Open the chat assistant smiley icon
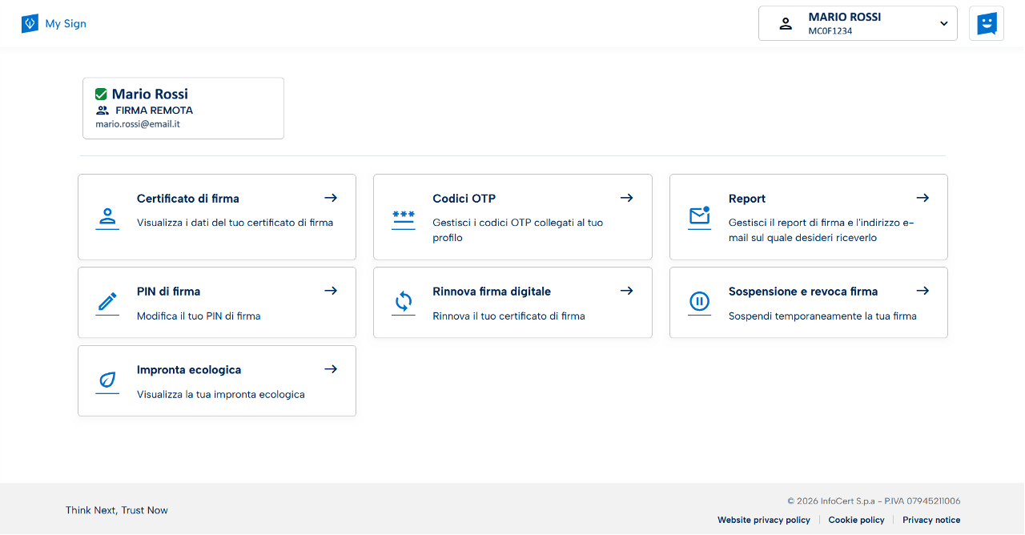Image resolution: width=1025 pixels, height=535 pixels. [x=987, y=24]
